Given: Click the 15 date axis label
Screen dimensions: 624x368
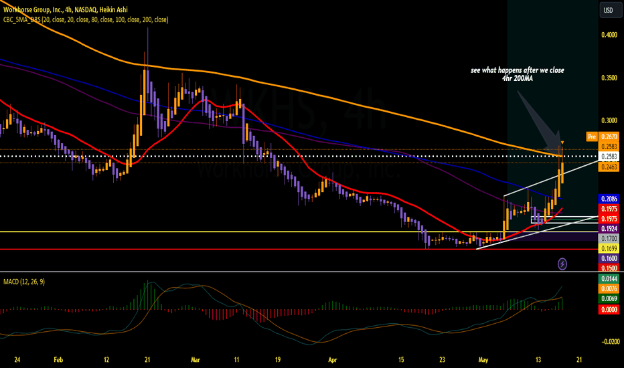Looking at the screenshot, I should coord(401,360).
